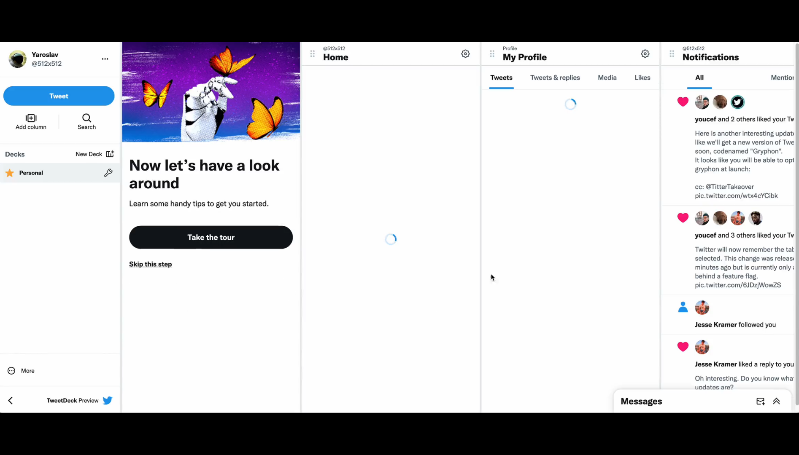Click the Decks section header
The height and width of the screenshot is (455, 799).
[15, 154]
